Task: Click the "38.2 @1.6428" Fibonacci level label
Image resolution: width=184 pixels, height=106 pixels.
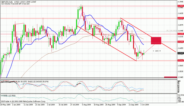Action: pos(171,31)
